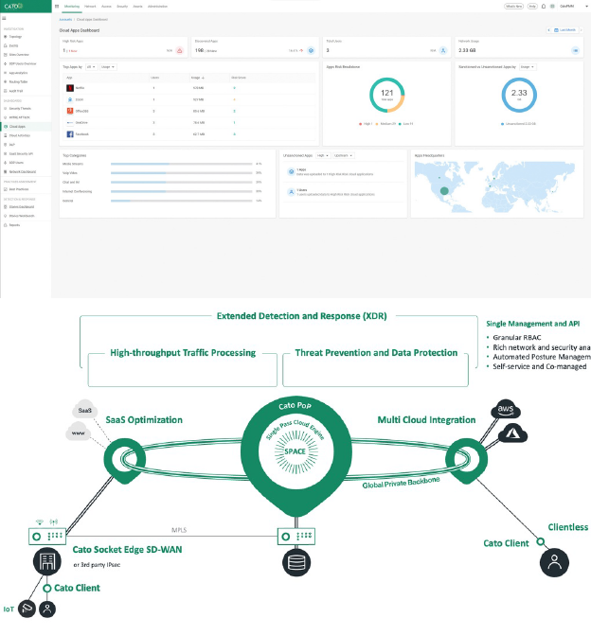Click the green bubble on Apps Headquarters map
The image size is (591, 636).
(x=444, y=190)
